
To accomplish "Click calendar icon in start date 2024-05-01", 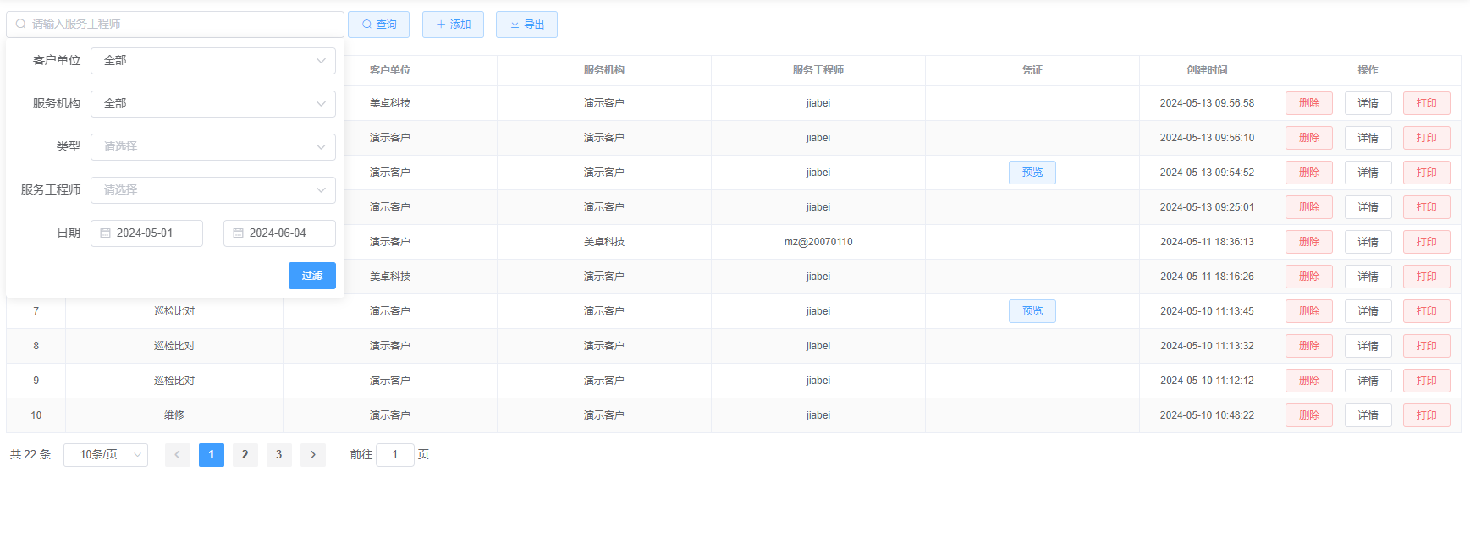I will 106,233.
